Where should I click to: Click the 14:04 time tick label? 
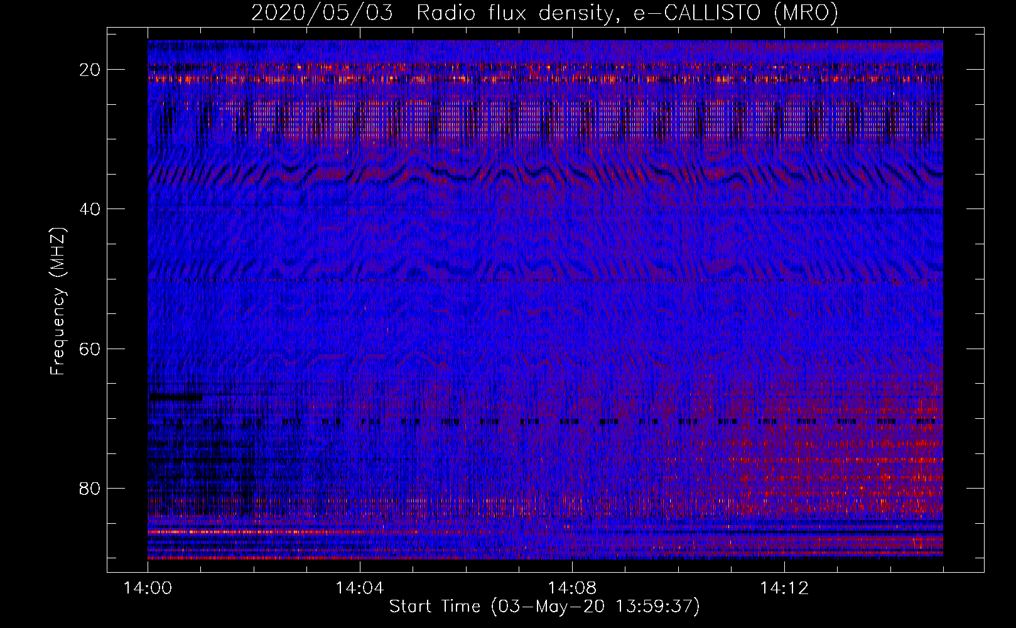(x=359, y=588)
